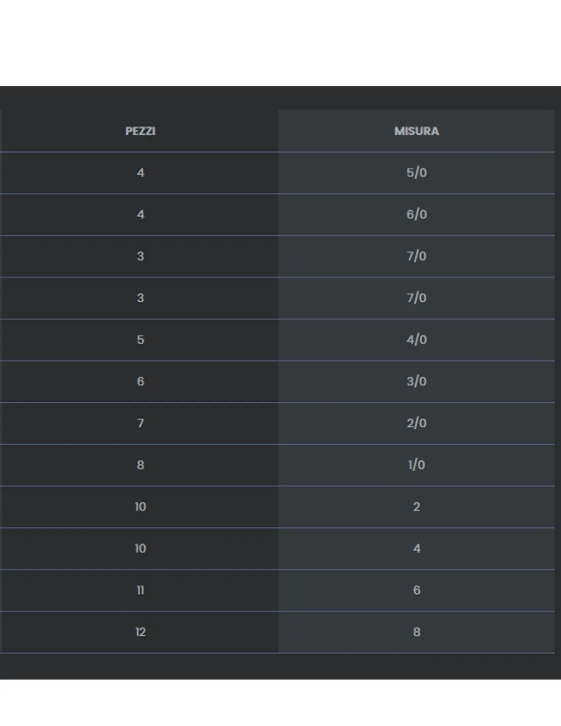Click pieces value 7 cell
The height and width of the screenshot is (726, 561).
pos(140,424)
